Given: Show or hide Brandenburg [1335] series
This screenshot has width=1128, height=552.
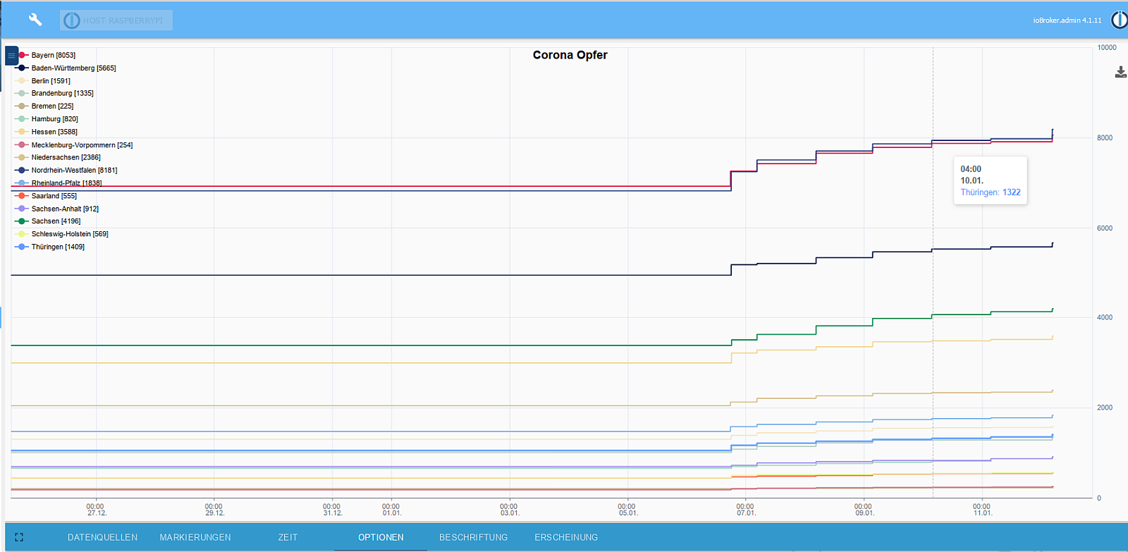Looking at the screenshot, I should pos(54,93).
